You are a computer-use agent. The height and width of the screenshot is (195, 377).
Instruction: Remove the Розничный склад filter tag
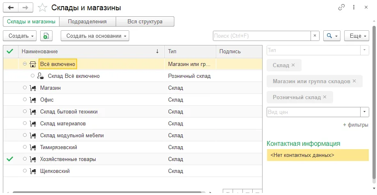324,97
